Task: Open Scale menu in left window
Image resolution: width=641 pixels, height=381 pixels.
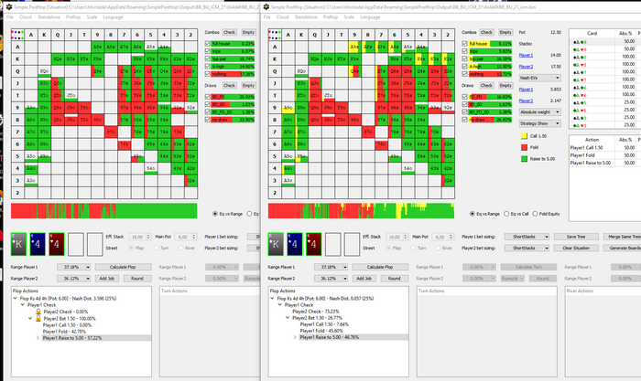Action: pyautogui.click(x=92, y=17)
